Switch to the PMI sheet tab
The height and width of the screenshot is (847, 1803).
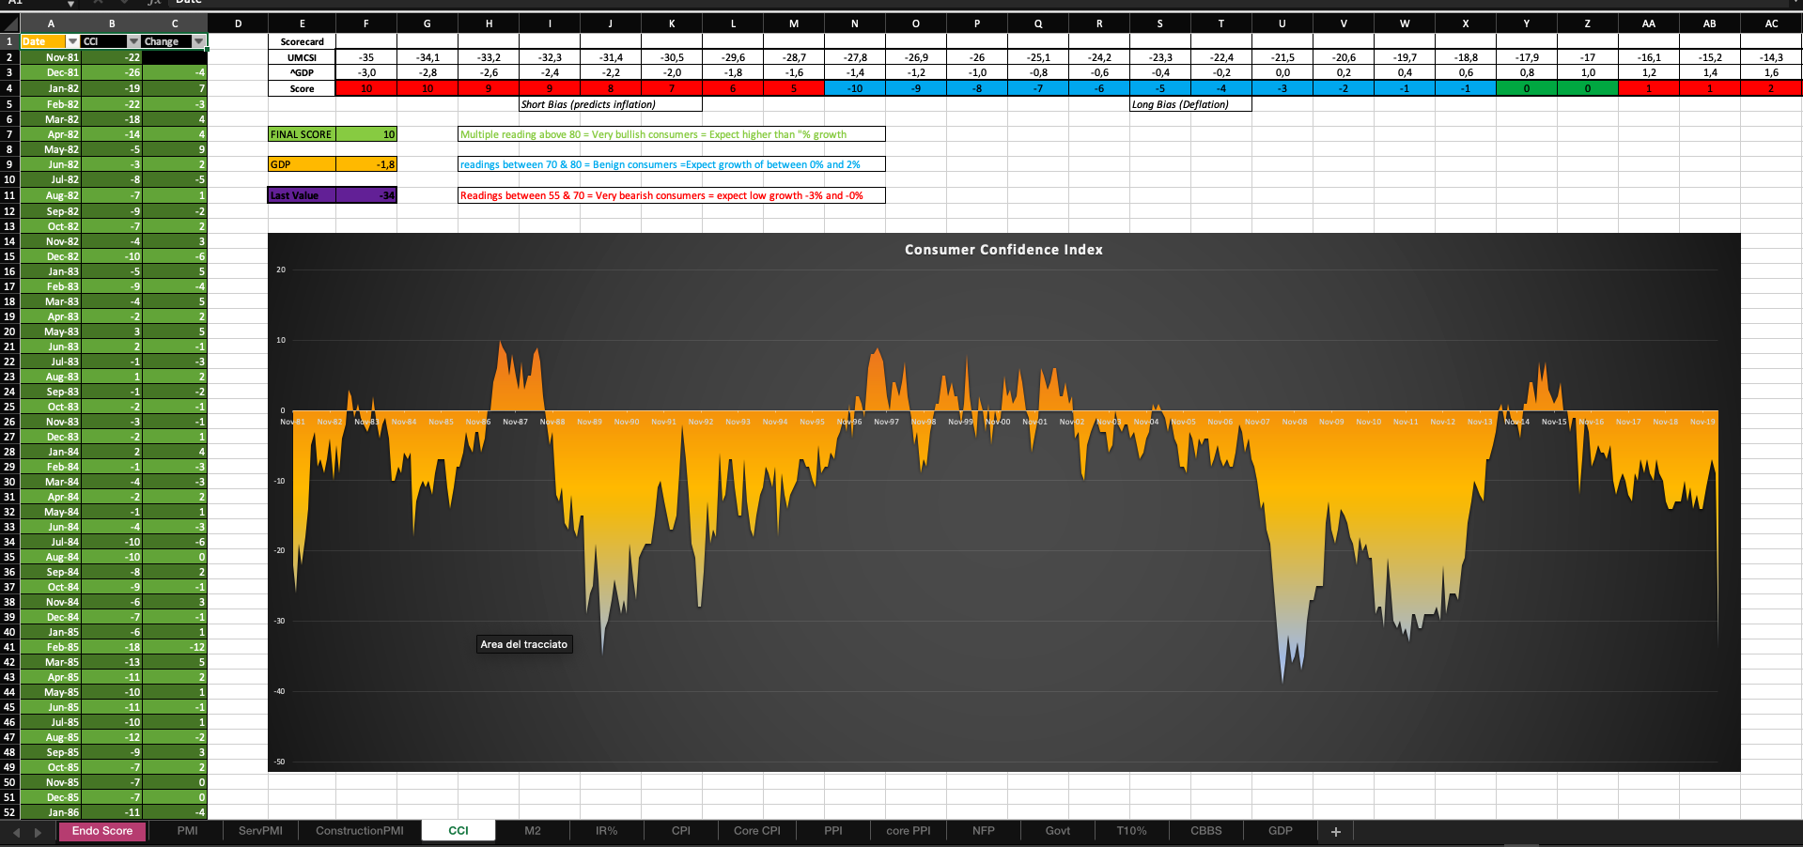(187, 831)
